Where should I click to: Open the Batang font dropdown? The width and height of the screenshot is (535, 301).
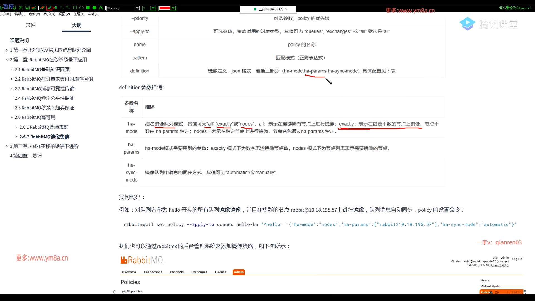137,8
